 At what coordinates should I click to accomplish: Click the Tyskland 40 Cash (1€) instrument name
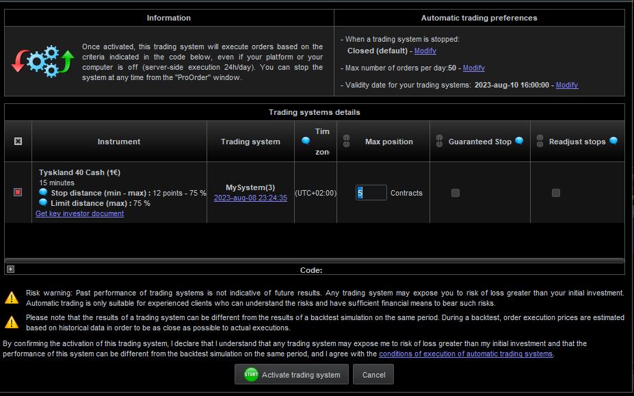pyautogui.click(x=79, y=172)
